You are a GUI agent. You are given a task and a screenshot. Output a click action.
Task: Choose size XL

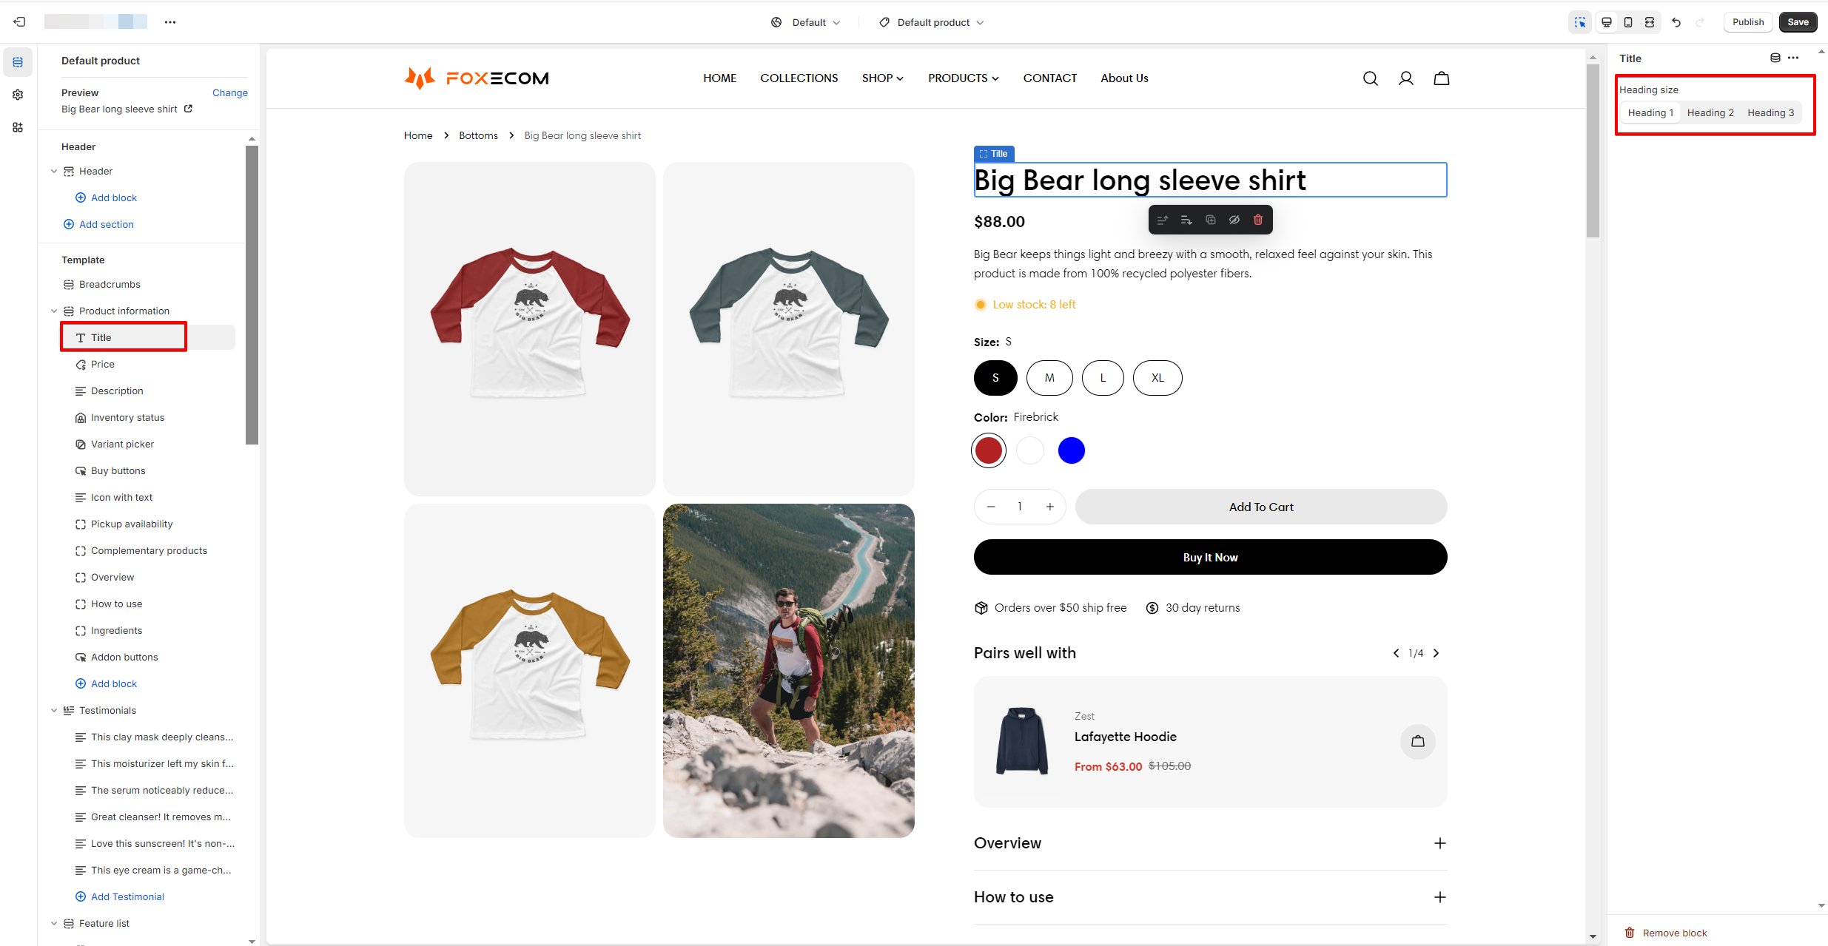[1157, 378]
